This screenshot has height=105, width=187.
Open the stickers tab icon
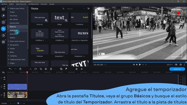pyautogui.click(x=3, y=35)
